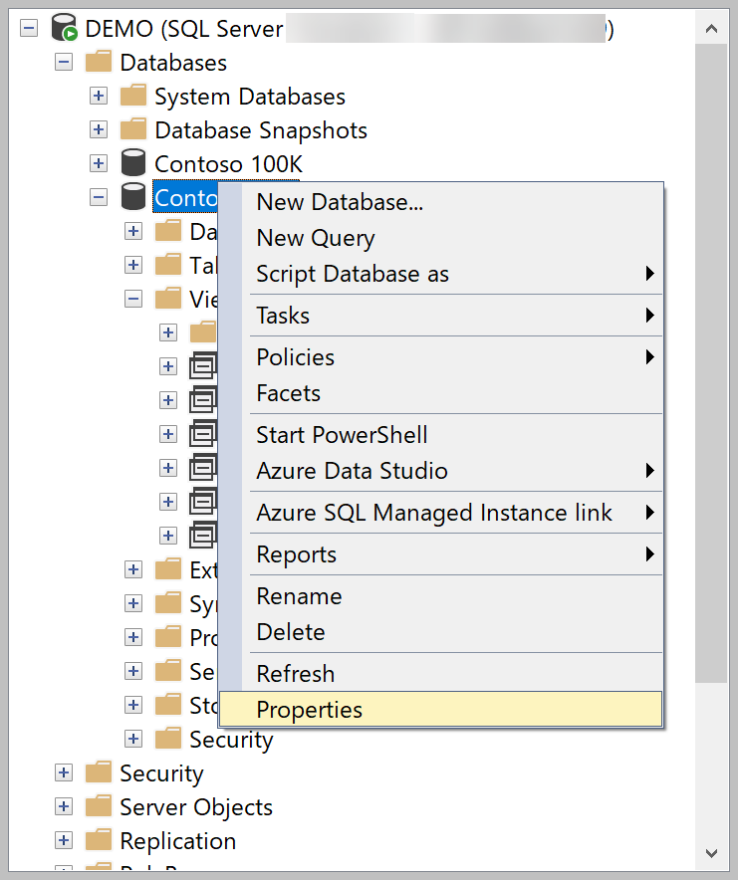738x880 pixels.
Task: Click the folder icon of the Da node
Action: click(x=168, y=231)
